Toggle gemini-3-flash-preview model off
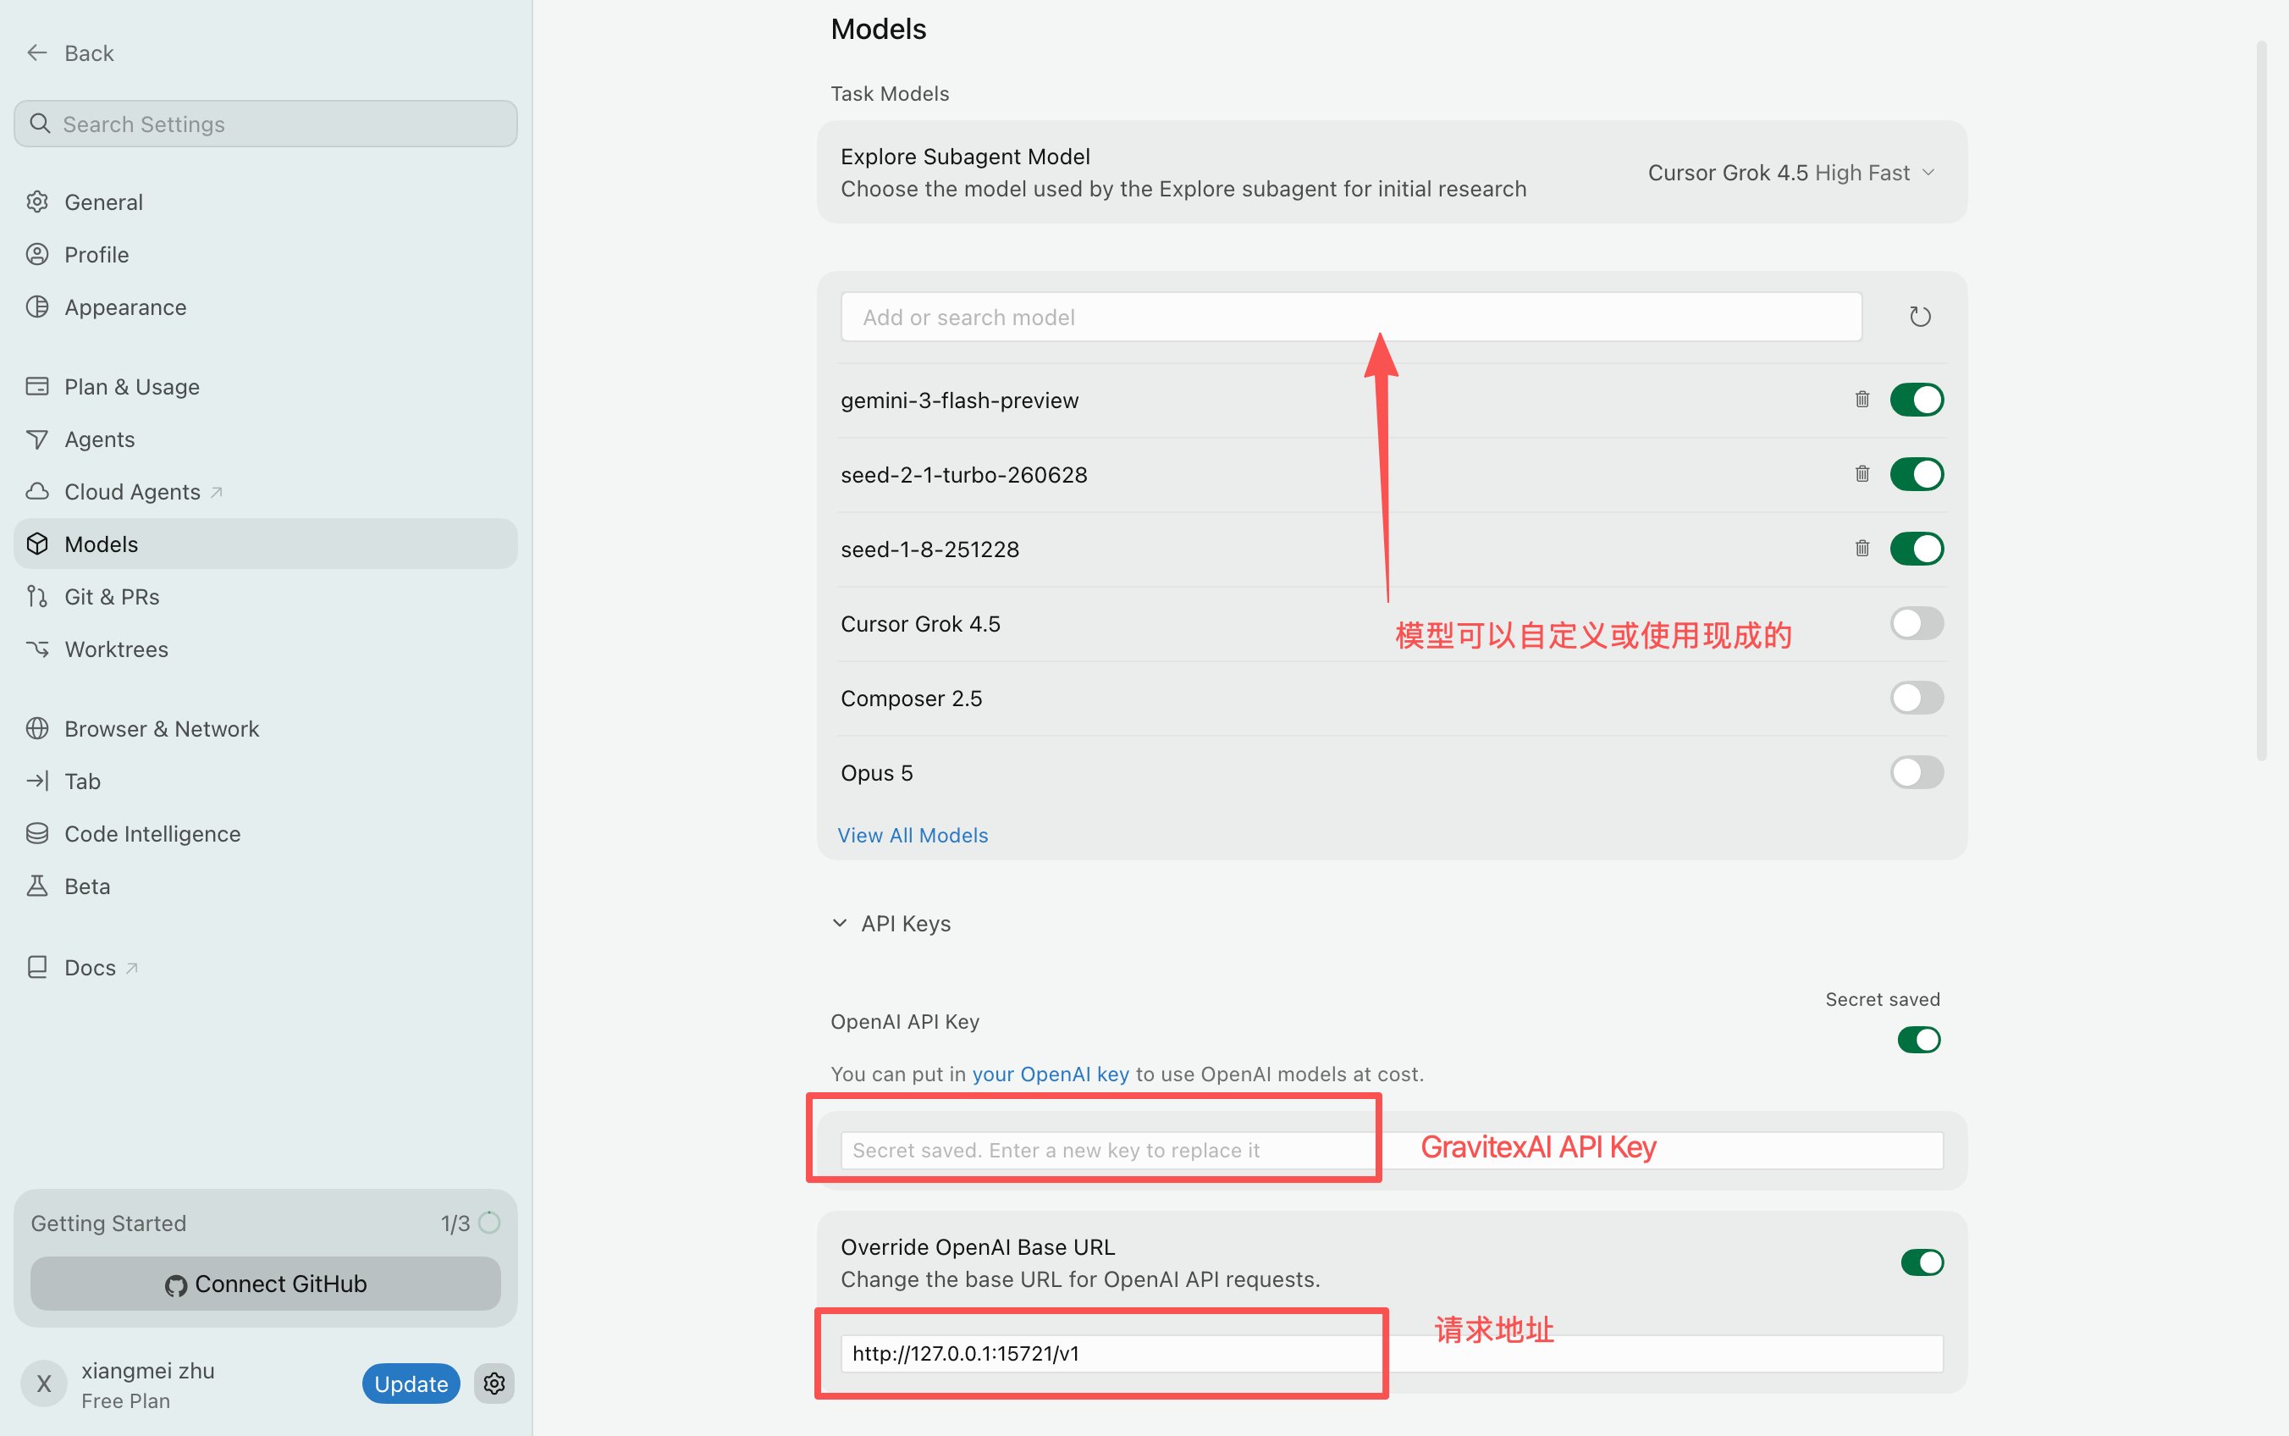The width and height of the screenshot is (2289, 1436). coord(1917,400)
